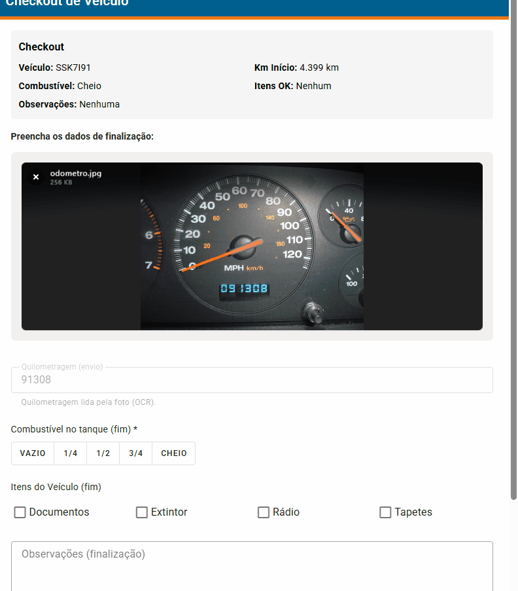Click 'Preencha os dados de finalização' text

point(82,136)
